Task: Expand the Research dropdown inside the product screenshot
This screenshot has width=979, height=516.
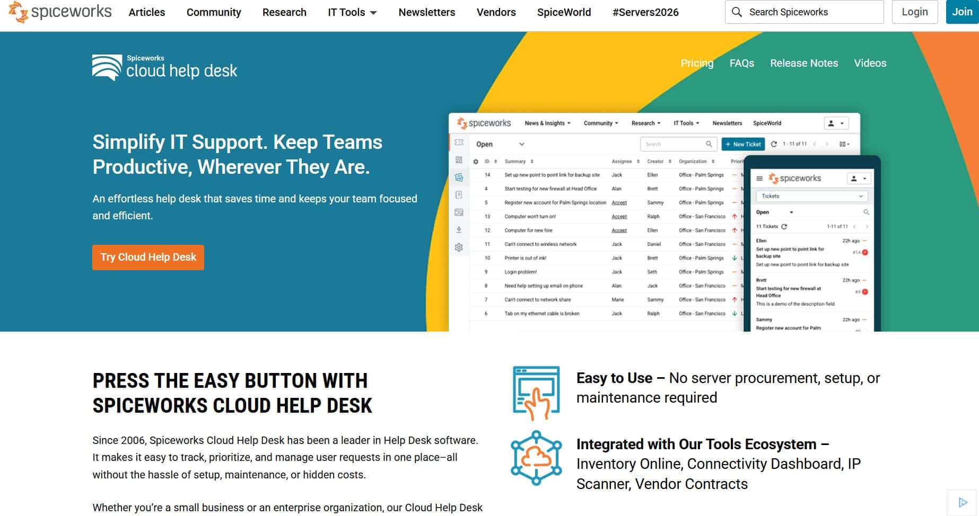Action: click(x=646, y=123)
